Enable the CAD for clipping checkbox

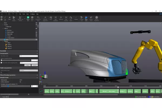click(1, 63)
